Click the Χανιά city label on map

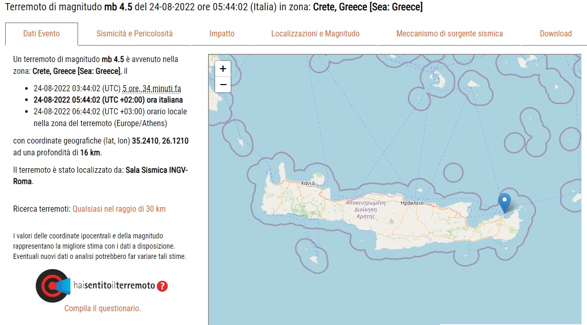click(x=308, y=183)
